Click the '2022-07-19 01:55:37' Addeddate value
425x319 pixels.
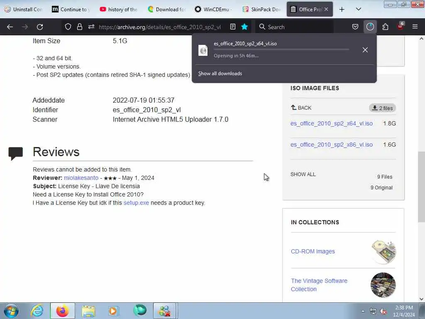[143, 101]
